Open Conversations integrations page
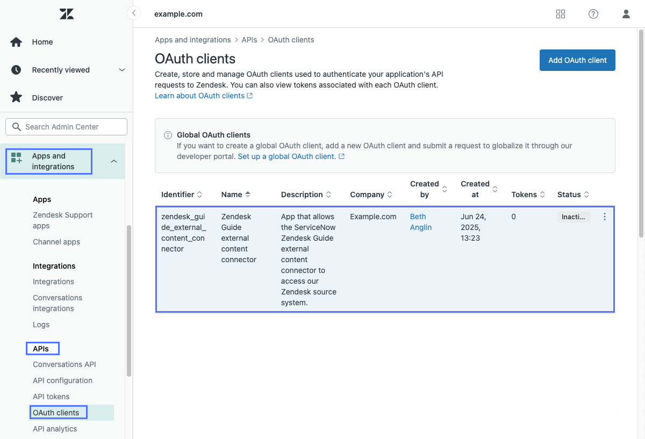This screenshot has height=439, width=645. pyautogui.click(x=58, y=303)
